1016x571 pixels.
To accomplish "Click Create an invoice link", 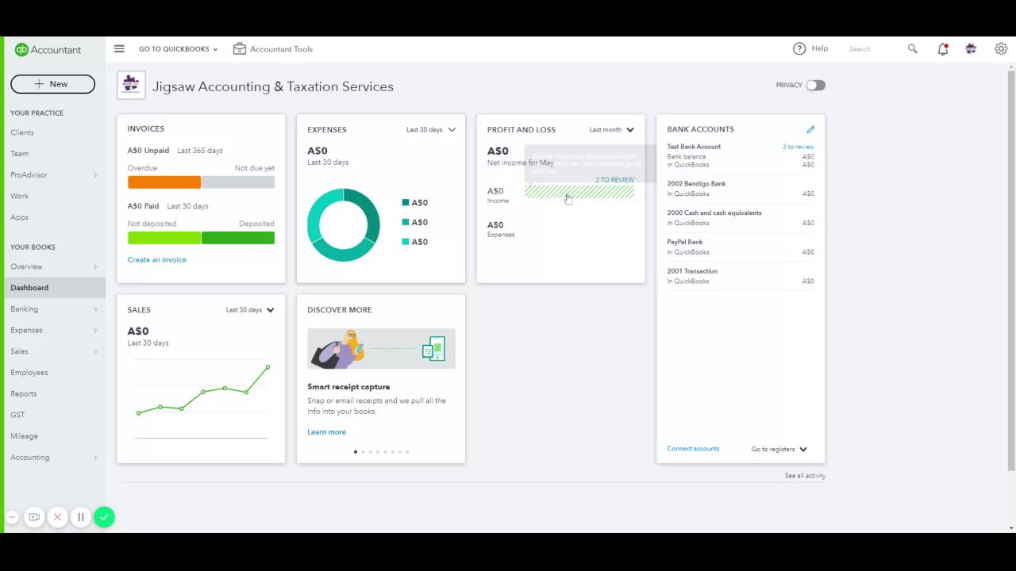I will (156, 260).
